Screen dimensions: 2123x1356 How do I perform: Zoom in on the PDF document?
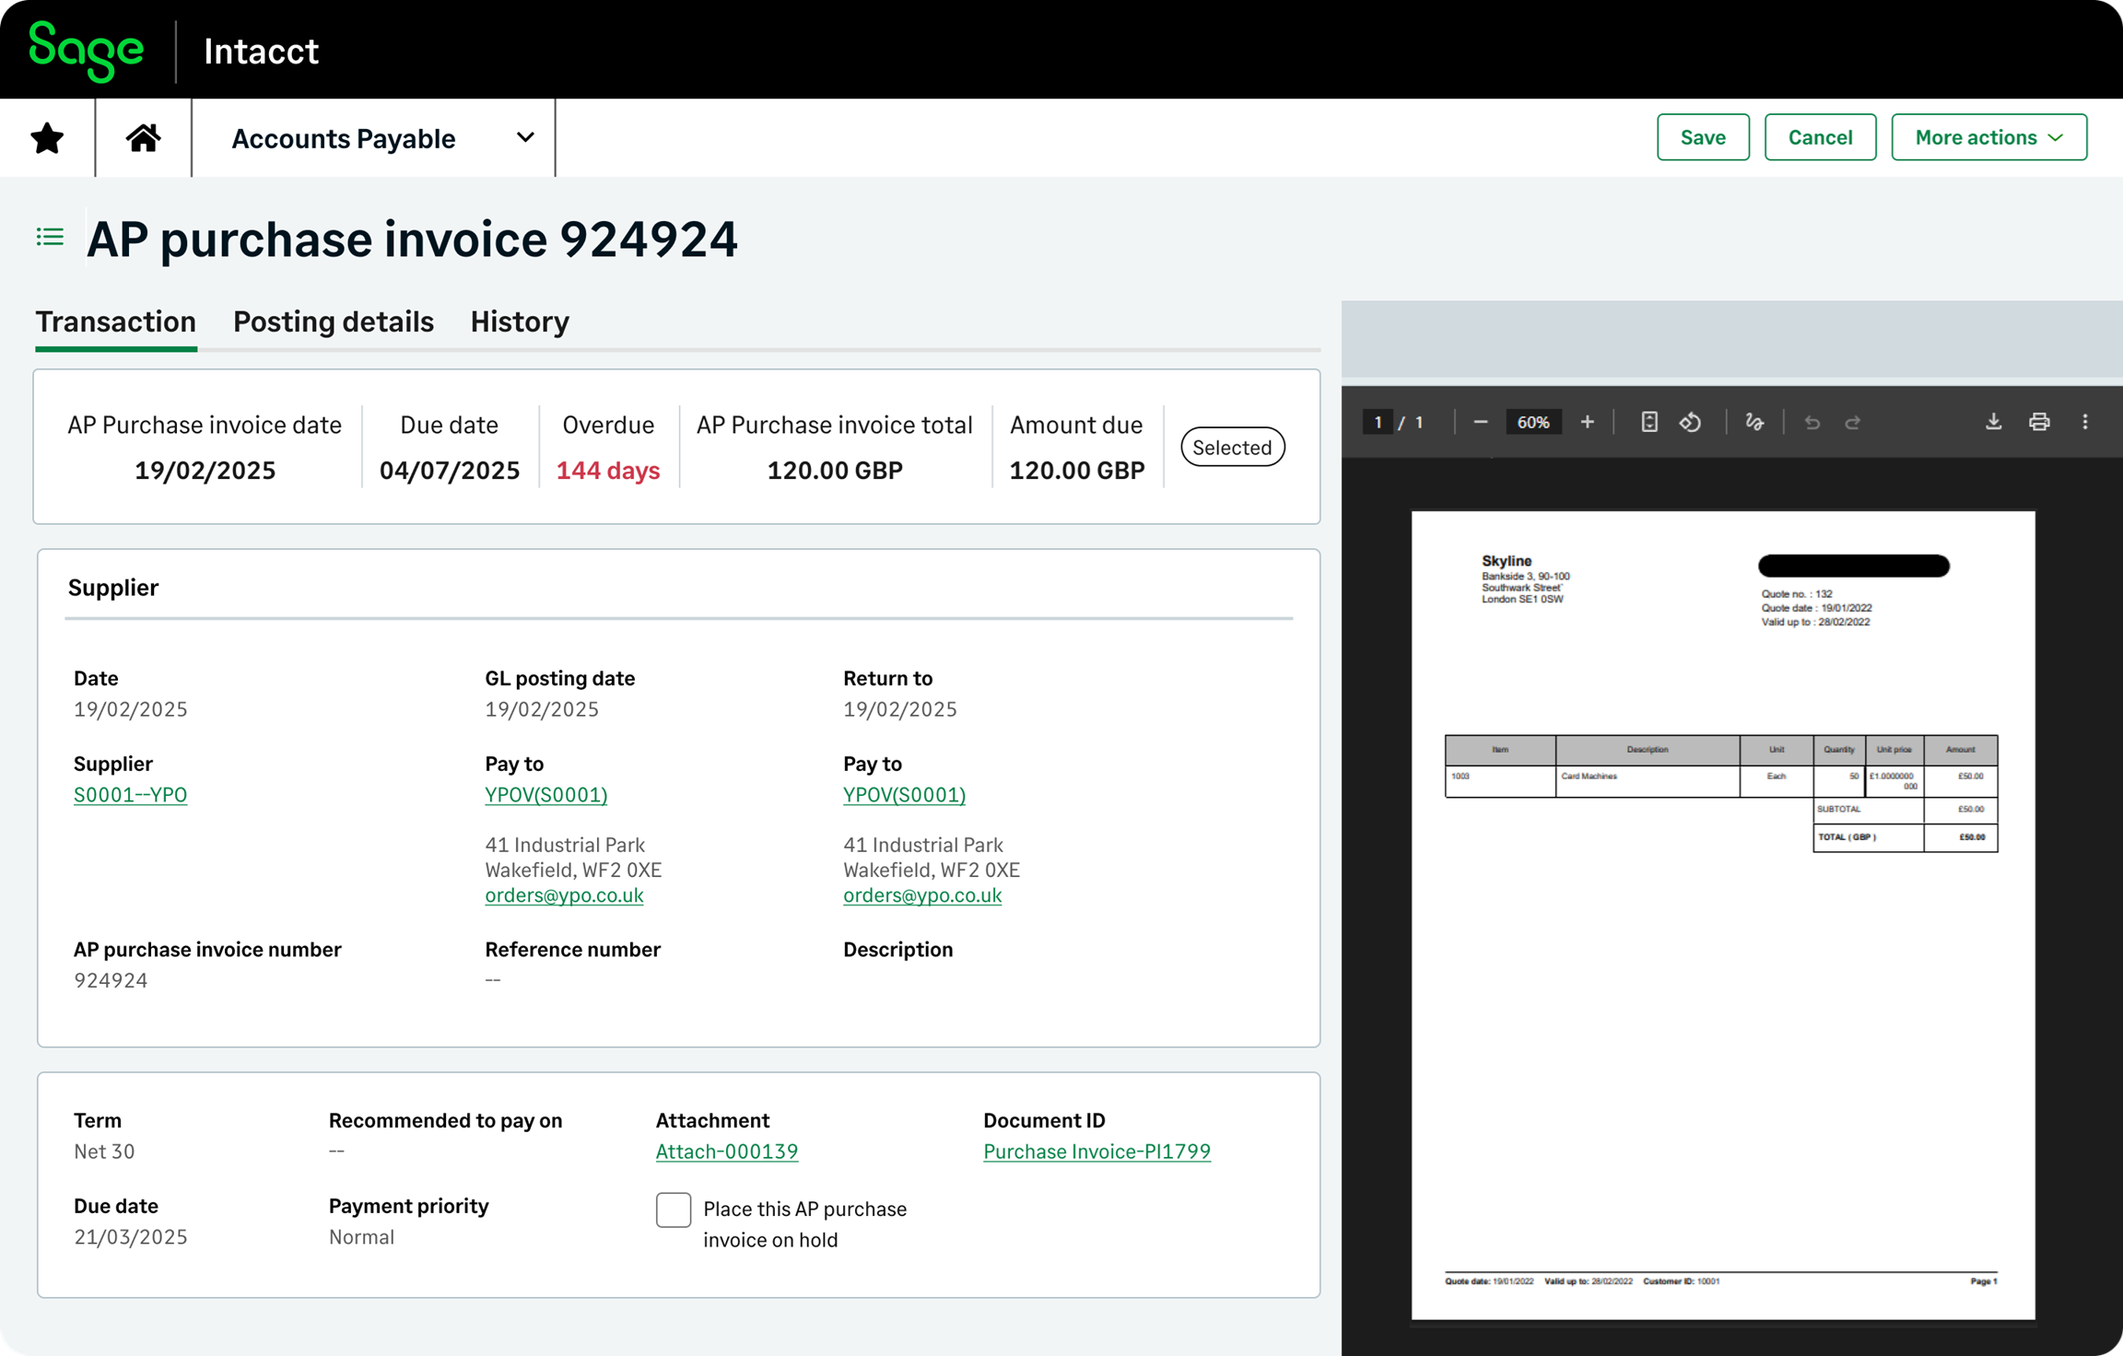click(1588, 422)
